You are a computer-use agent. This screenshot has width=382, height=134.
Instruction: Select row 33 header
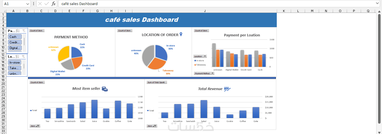[3, 131]
